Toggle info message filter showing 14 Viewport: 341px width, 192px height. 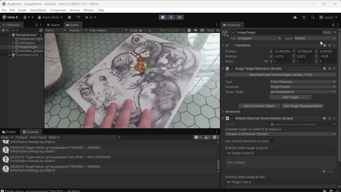pyautogui.click(x=198, y=137)
